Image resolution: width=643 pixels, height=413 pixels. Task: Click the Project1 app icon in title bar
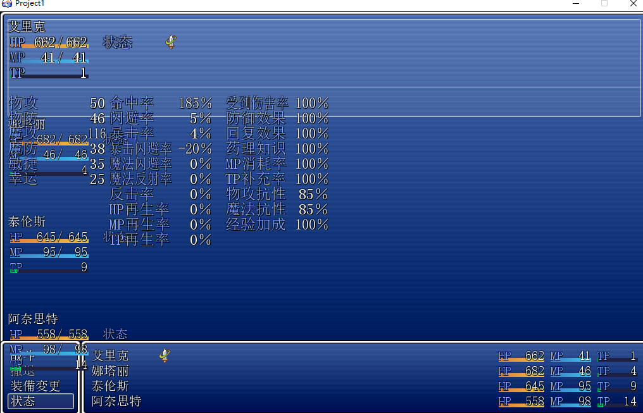tap(6, 4)
